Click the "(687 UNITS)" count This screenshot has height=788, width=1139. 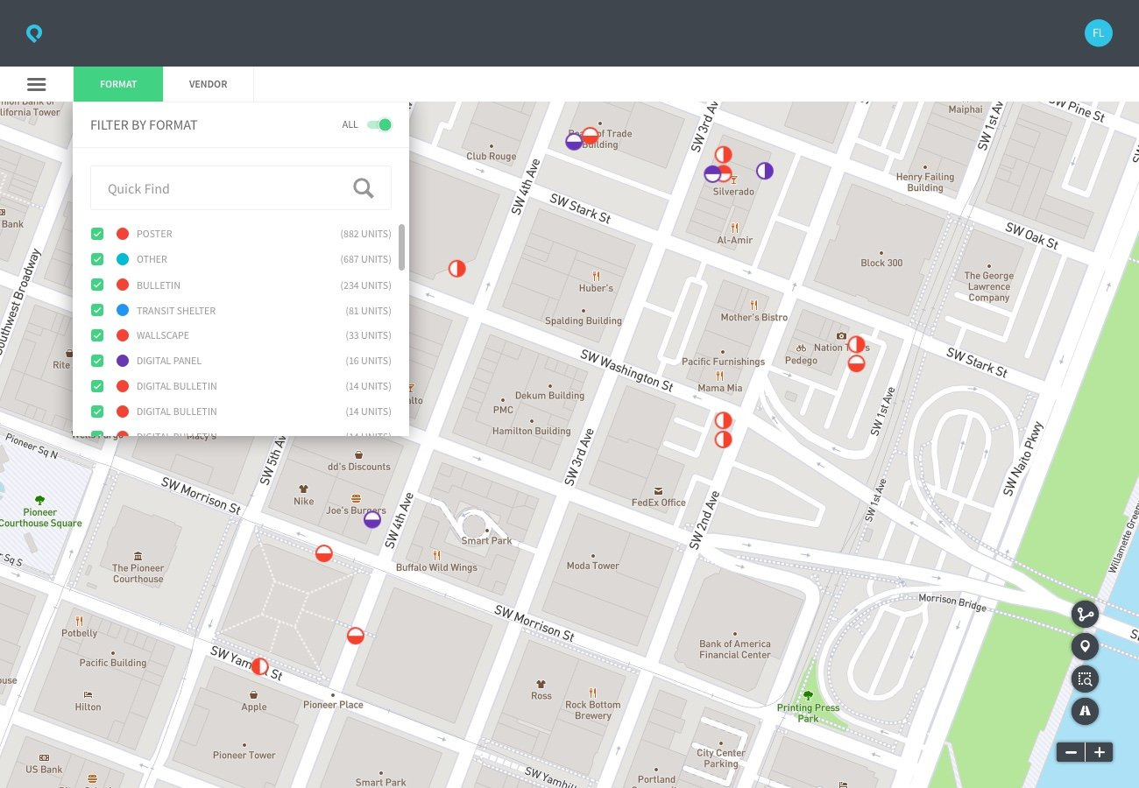pyautogui.click(x=365, y=259)
